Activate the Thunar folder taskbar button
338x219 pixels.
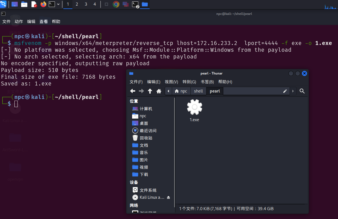145,4
